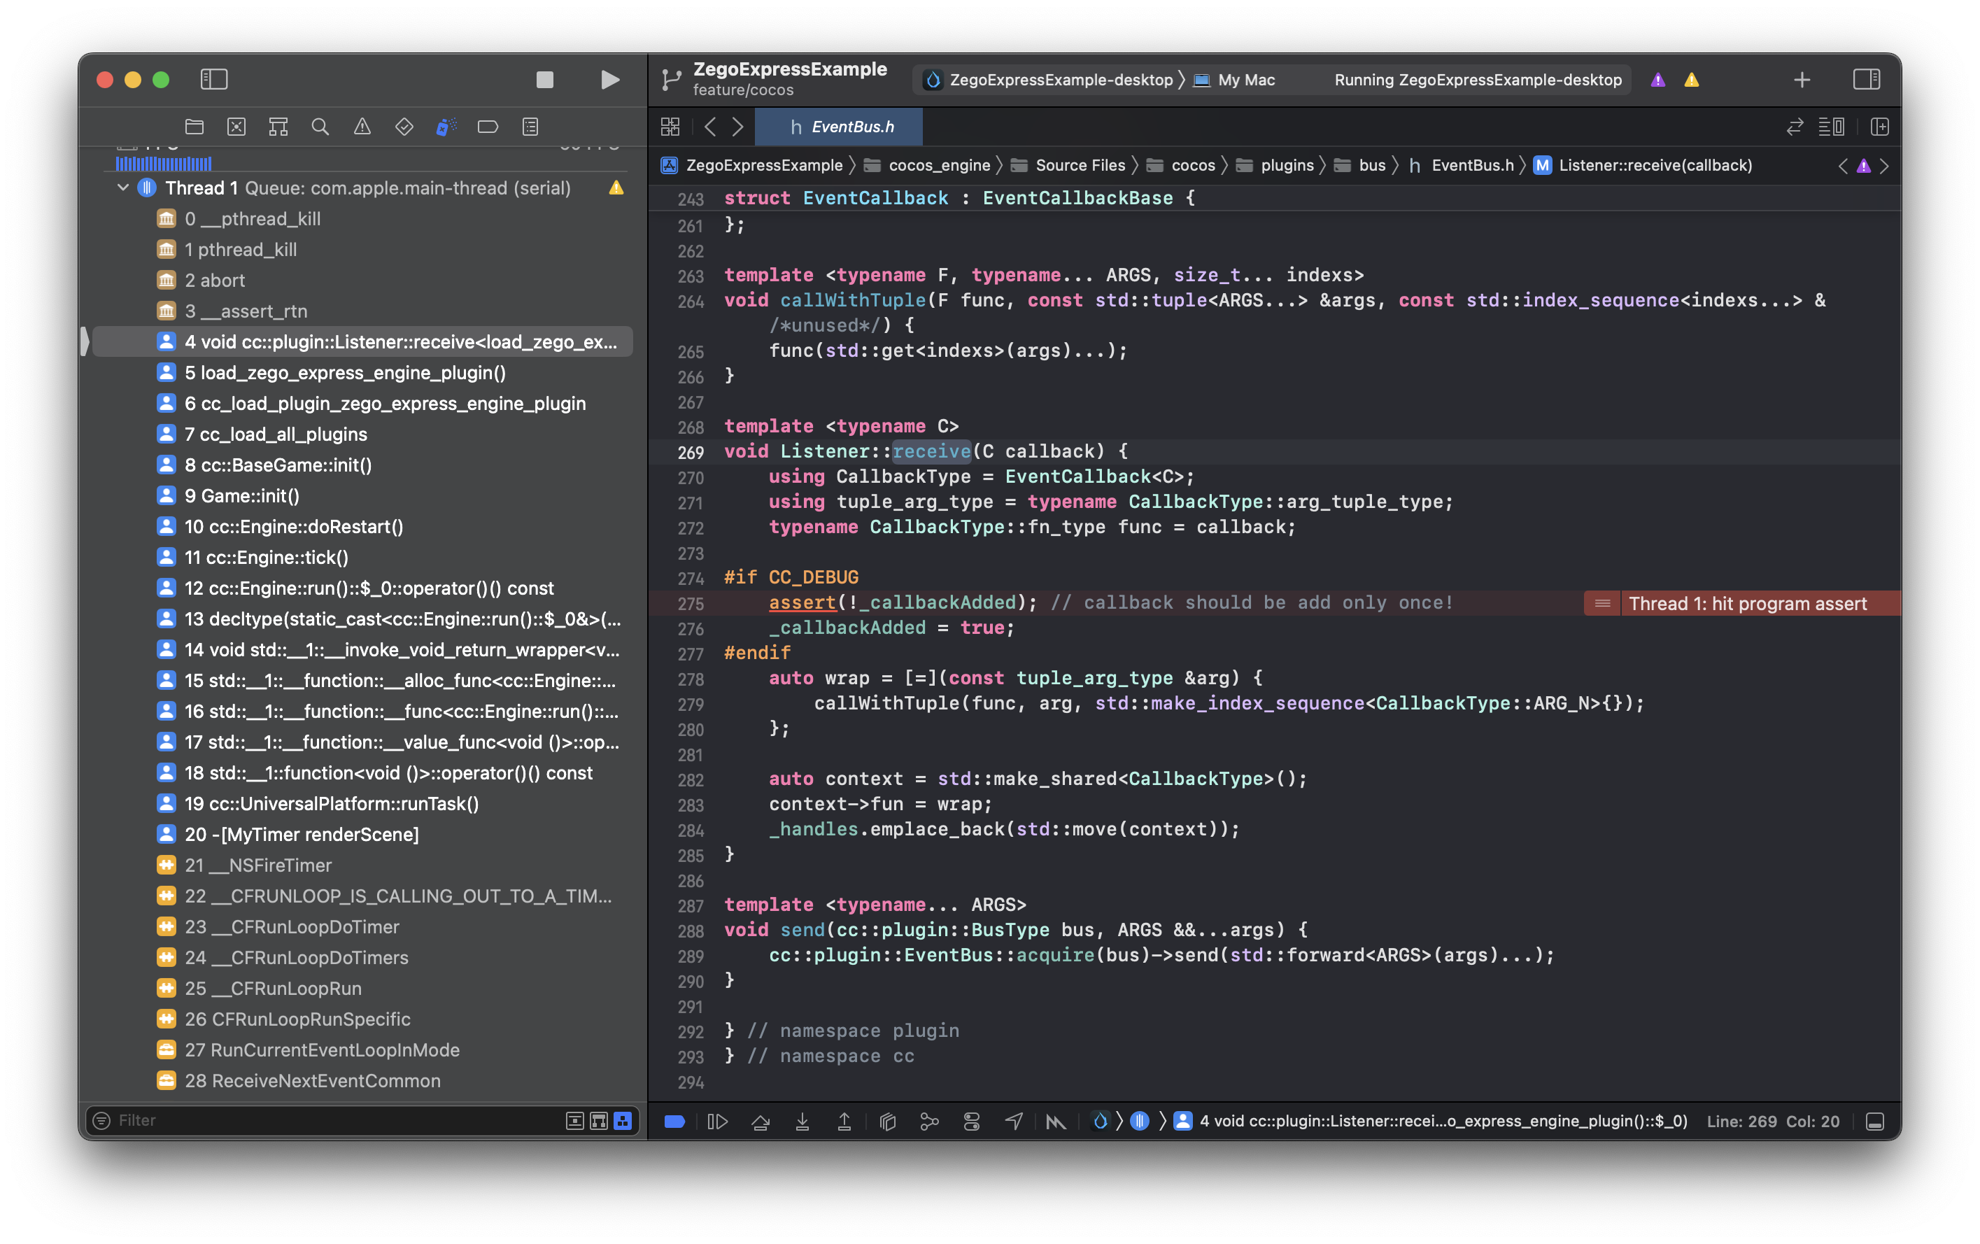Click the underlined assert link in code
Viewport: 1980px width, 1244px height.
[802, 602]
